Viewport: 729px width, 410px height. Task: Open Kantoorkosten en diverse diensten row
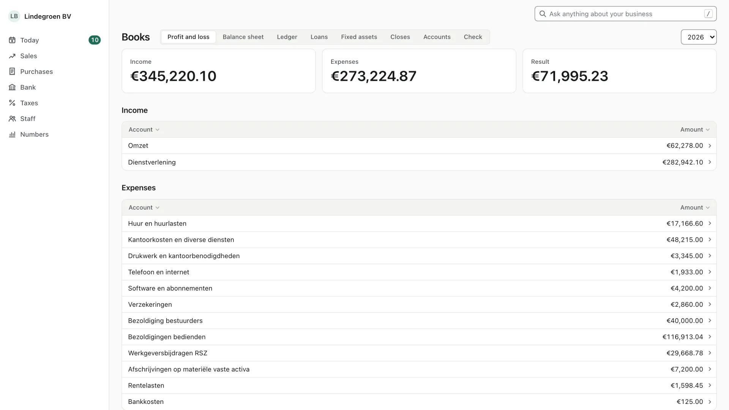[419, 240]
